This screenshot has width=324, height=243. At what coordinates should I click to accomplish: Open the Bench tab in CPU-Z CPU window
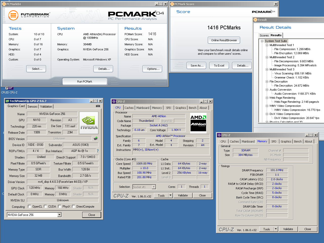tap(192, 108)
